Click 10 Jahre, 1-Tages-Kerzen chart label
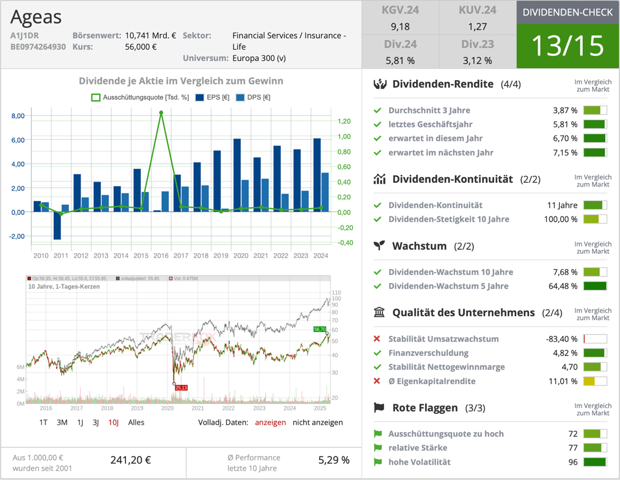The image size is (620, 480). click(x=64, y=287)
